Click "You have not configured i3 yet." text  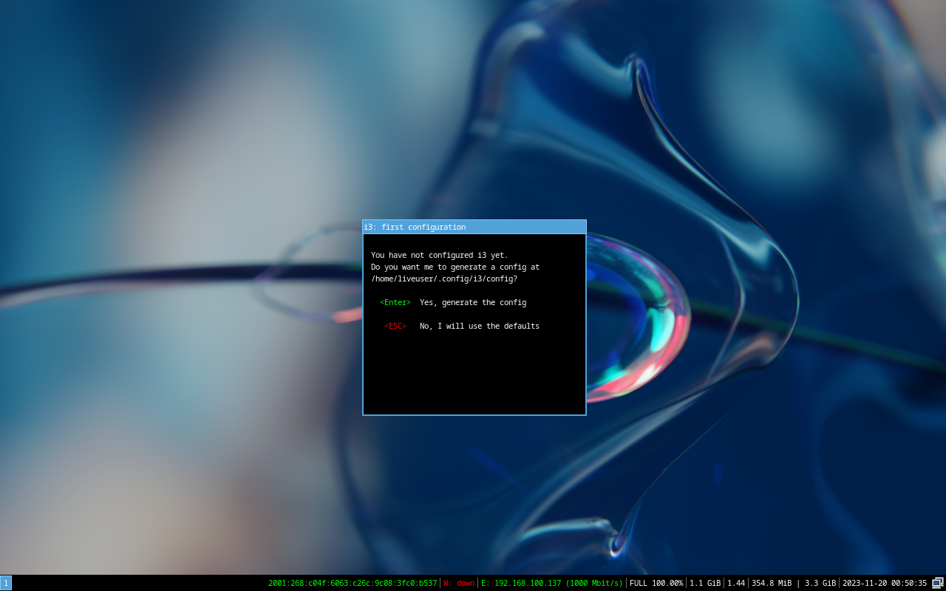click(440, 256)
